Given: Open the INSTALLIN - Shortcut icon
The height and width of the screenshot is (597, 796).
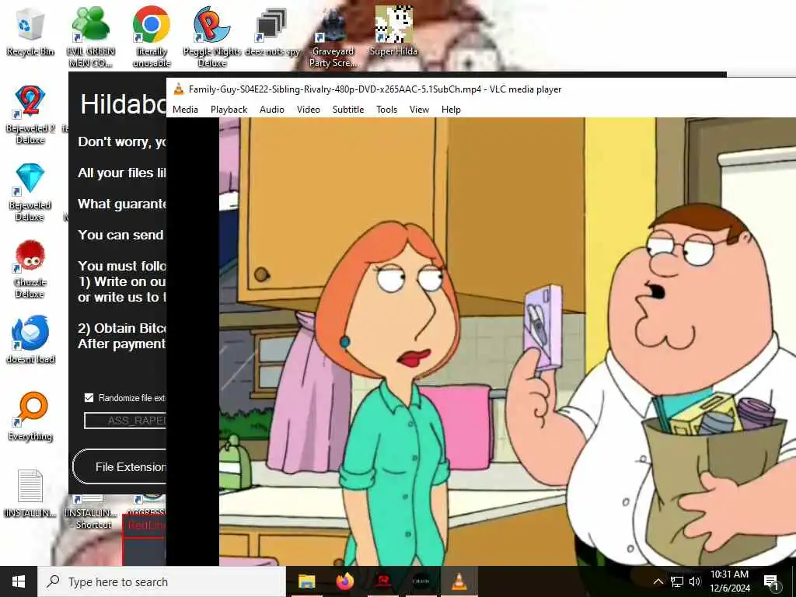Looking at the screenshot, I should coord(91,511).
